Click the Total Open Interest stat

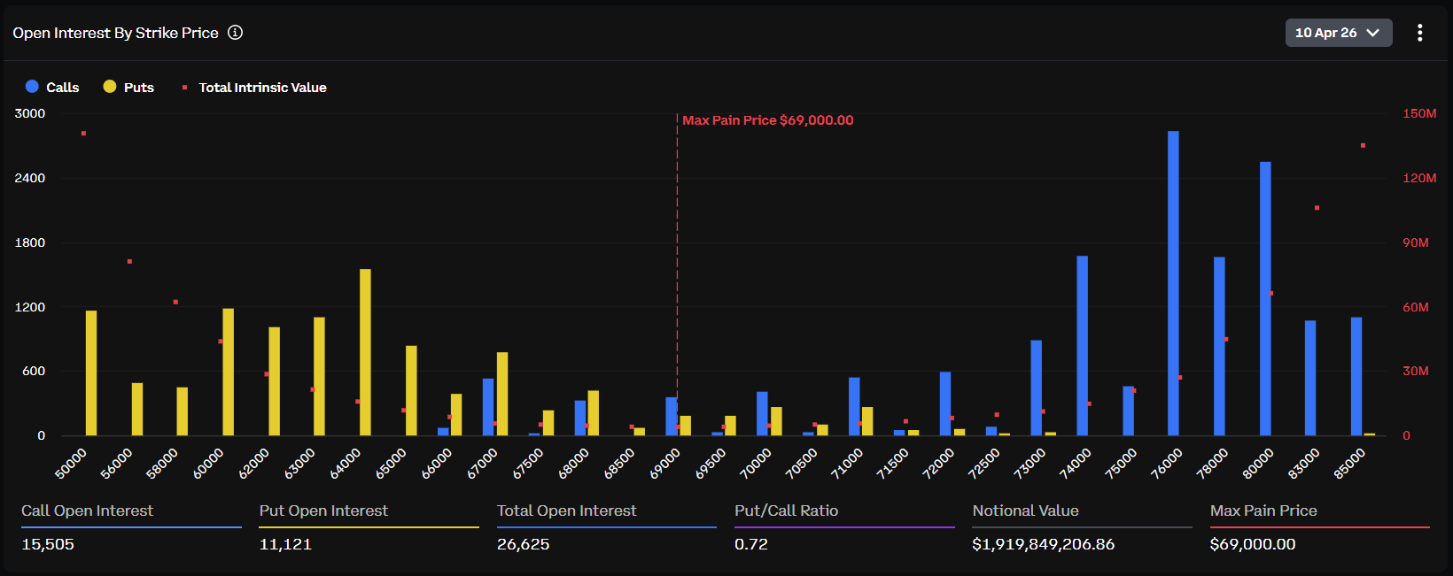tap(566, 511)
